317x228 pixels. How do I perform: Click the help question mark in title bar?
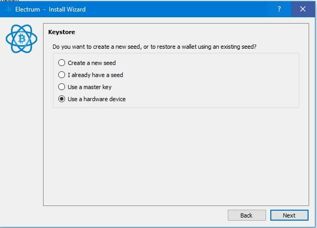(279, 9)
